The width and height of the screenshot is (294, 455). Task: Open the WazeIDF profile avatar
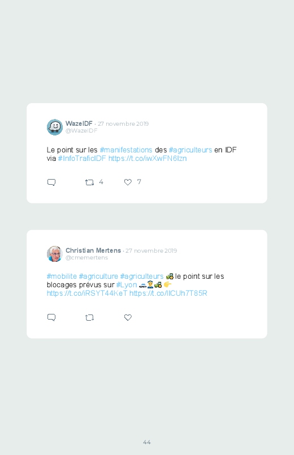click(55, 127)
